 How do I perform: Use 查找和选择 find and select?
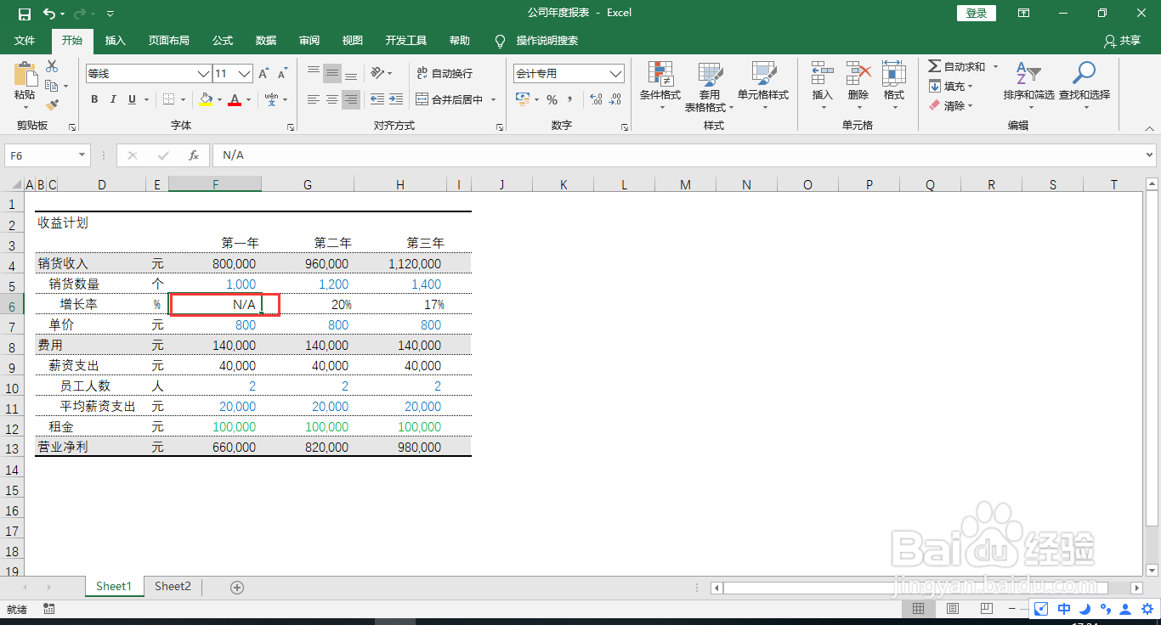click(1085, 85)
